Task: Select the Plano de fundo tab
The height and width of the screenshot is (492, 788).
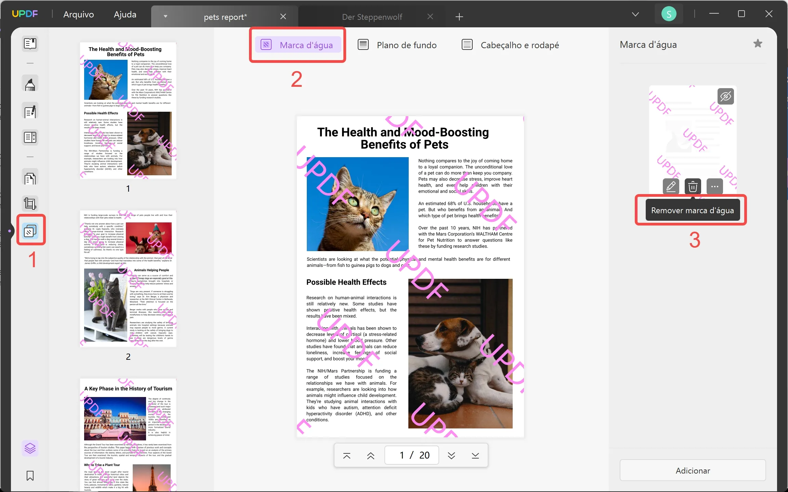Action: (x=397, y=45)
